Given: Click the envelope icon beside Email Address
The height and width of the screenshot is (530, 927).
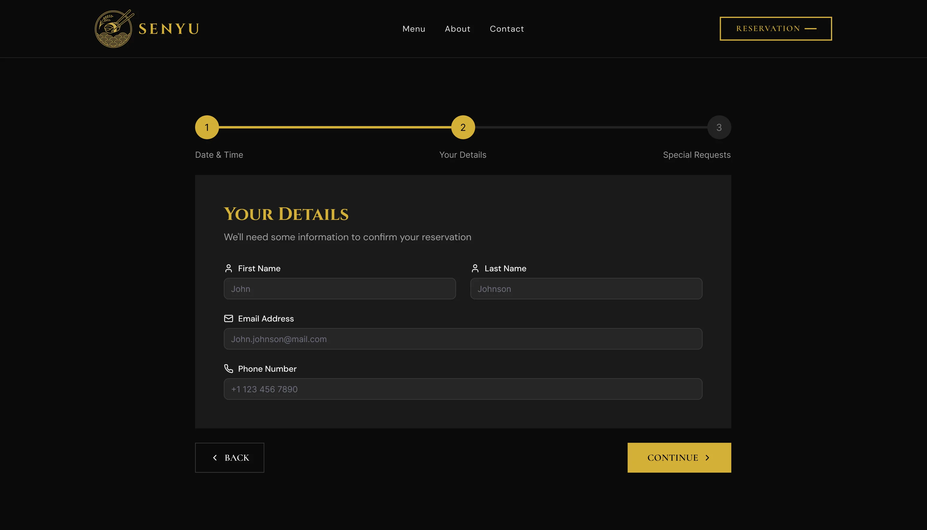Looking at the screenshot, I should coord(229,318).
